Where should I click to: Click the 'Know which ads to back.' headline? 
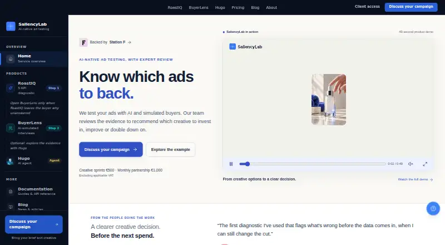[x=136, y=85]
